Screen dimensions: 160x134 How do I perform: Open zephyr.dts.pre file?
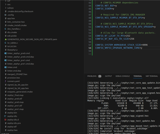14,123
